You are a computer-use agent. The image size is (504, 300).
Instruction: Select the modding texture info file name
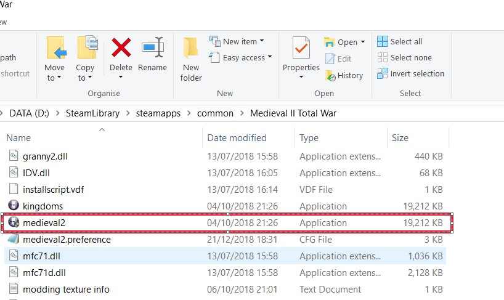point(66,290)
